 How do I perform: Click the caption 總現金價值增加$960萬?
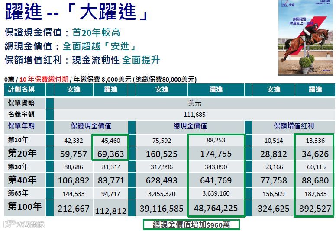[x=191, y=225]
